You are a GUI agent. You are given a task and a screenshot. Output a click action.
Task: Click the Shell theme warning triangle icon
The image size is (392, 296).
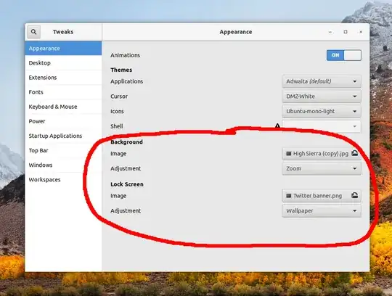tap(277, 126)
